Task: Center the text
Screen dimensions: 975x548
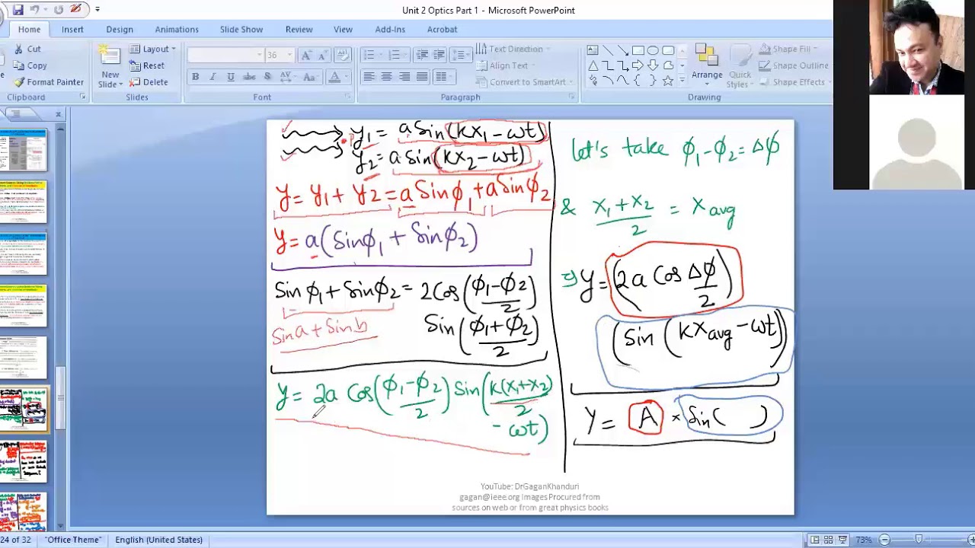Action: click(386, 77)
